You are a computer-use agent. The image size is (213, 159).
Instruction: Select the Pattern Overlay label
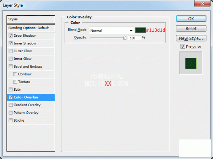[26, 113]
